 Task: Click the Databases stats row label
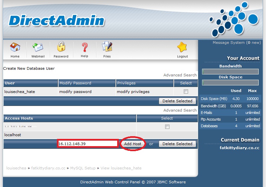[209, 126]
